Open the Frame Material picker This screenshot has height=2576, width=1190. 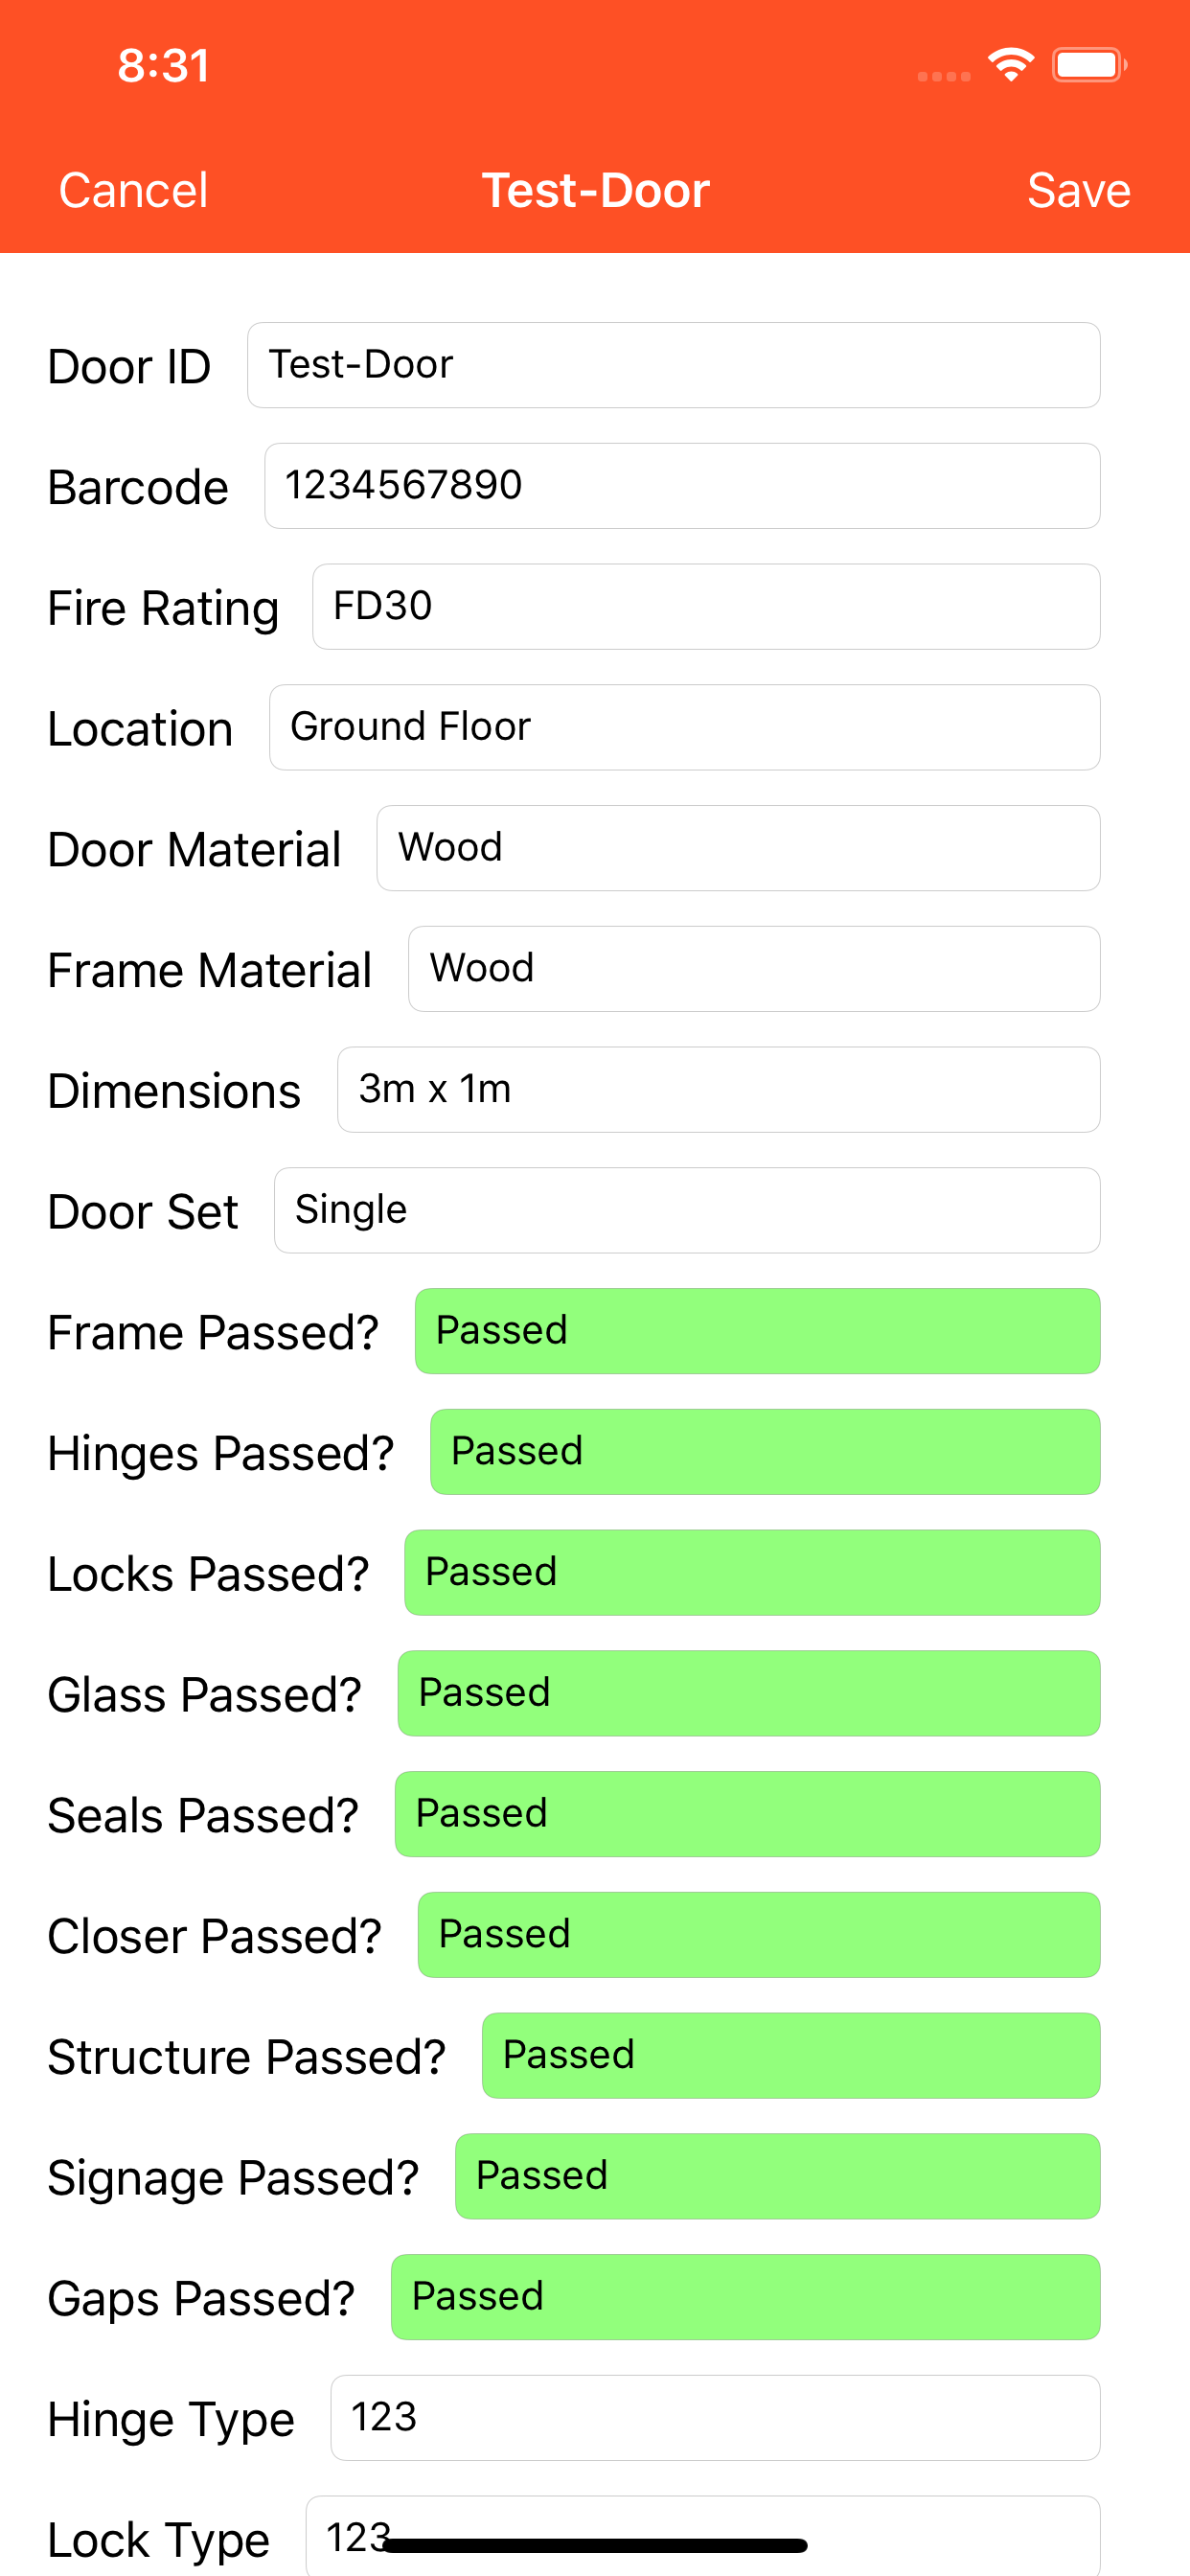pos(753,969)
